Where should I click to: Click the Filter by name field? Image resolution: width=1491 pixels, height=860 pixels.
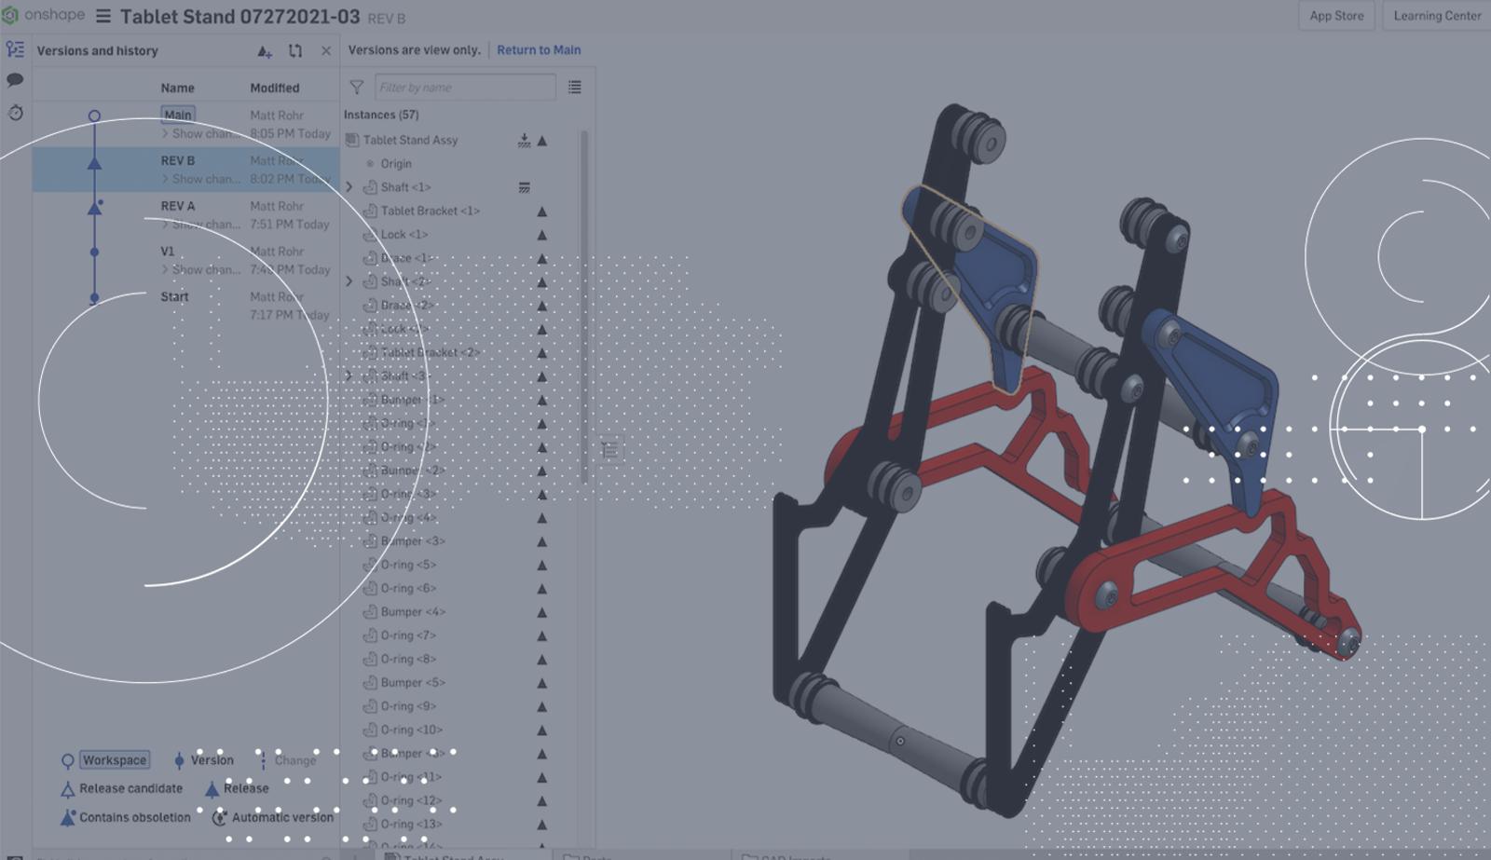coord(464,88)
